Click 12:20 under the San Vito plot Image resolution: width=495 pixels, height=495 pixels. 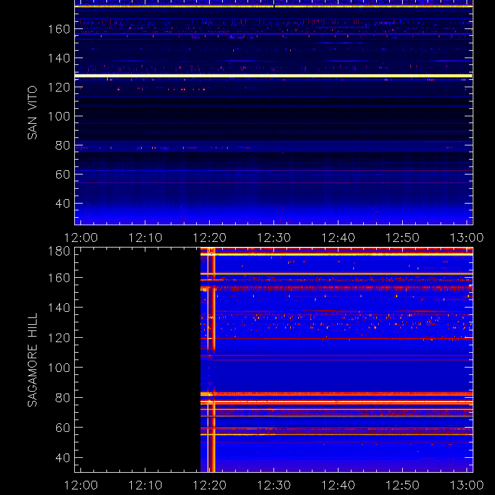coord(210,238)
